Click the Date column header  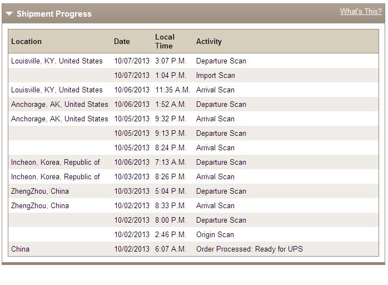pyautogui.click(x=122, y=41)
